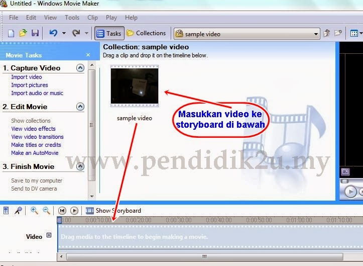The width and height of the screenshot is (363, 266).
Task: Collapse the Finish Movie section
Action: (x=80, y=166)
